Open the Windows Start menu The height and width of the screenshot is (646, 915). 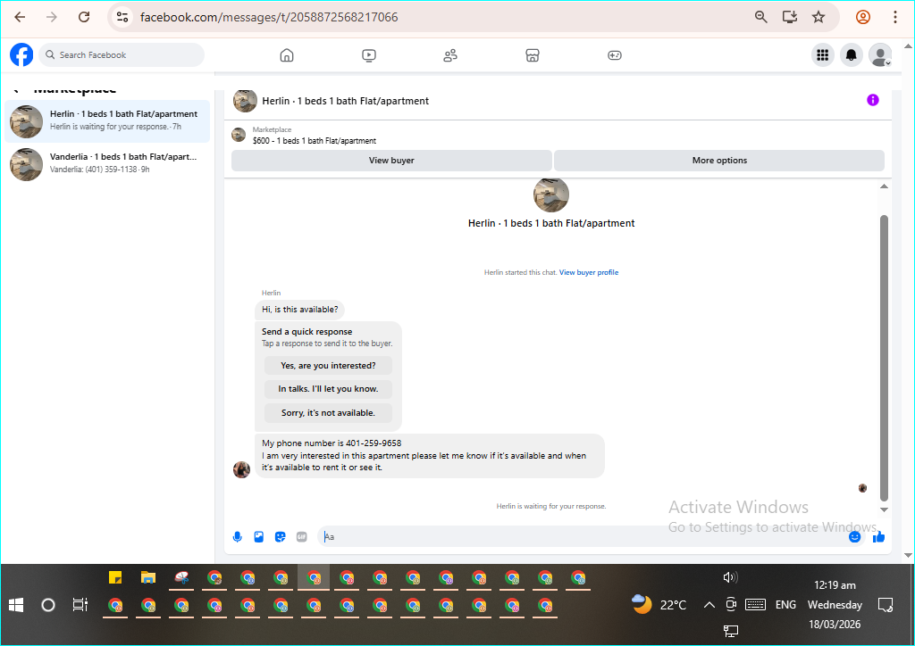click(x=16, y=605)
